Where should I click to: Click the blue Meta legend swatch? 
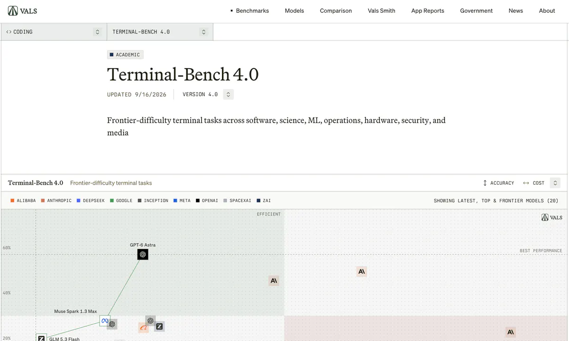175,201
